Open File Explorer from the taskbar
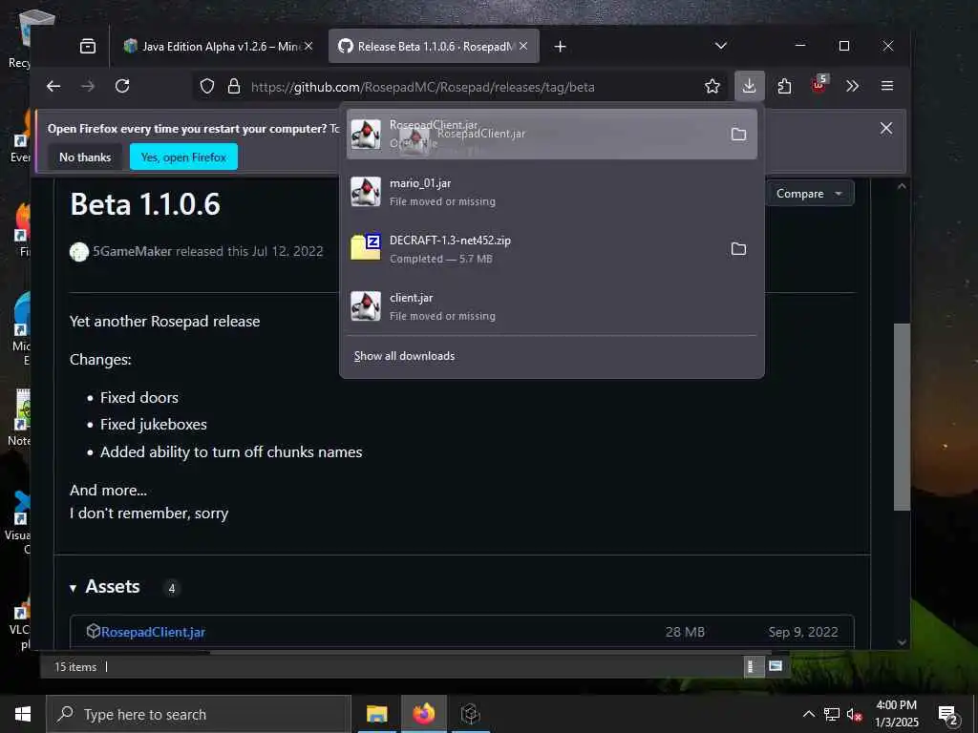 [376, 714]
